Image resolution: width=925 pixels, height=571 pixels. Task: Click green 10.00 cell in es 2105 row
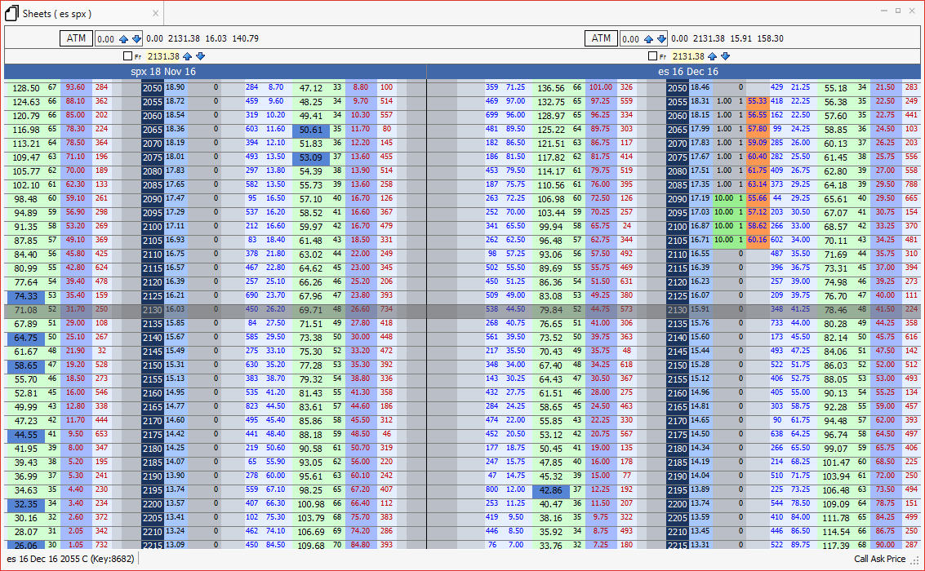[724, 240]
